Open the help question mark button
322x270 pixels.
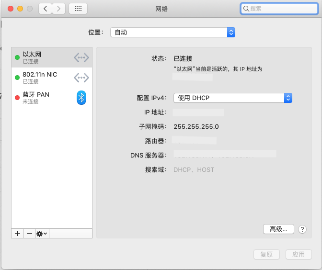pos(302,229)
